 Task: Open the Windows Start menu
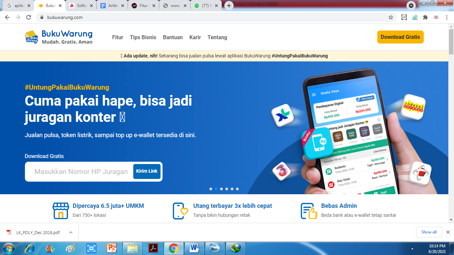click(9, 248)
